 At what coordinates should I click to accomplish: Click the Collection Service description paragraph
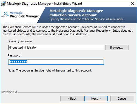pos(67,31)
